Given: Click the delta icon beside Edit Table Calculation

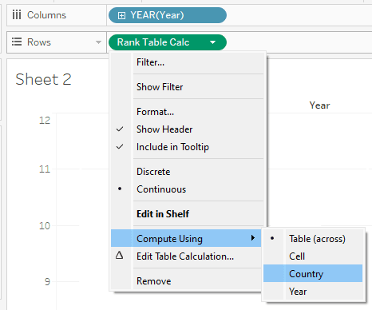Looking at the screenshot, I should click(x=120, y=256).
